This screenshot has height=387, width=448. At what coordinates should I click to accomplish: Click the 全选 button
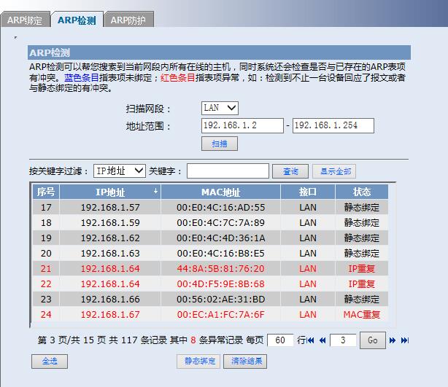point(50,361)
